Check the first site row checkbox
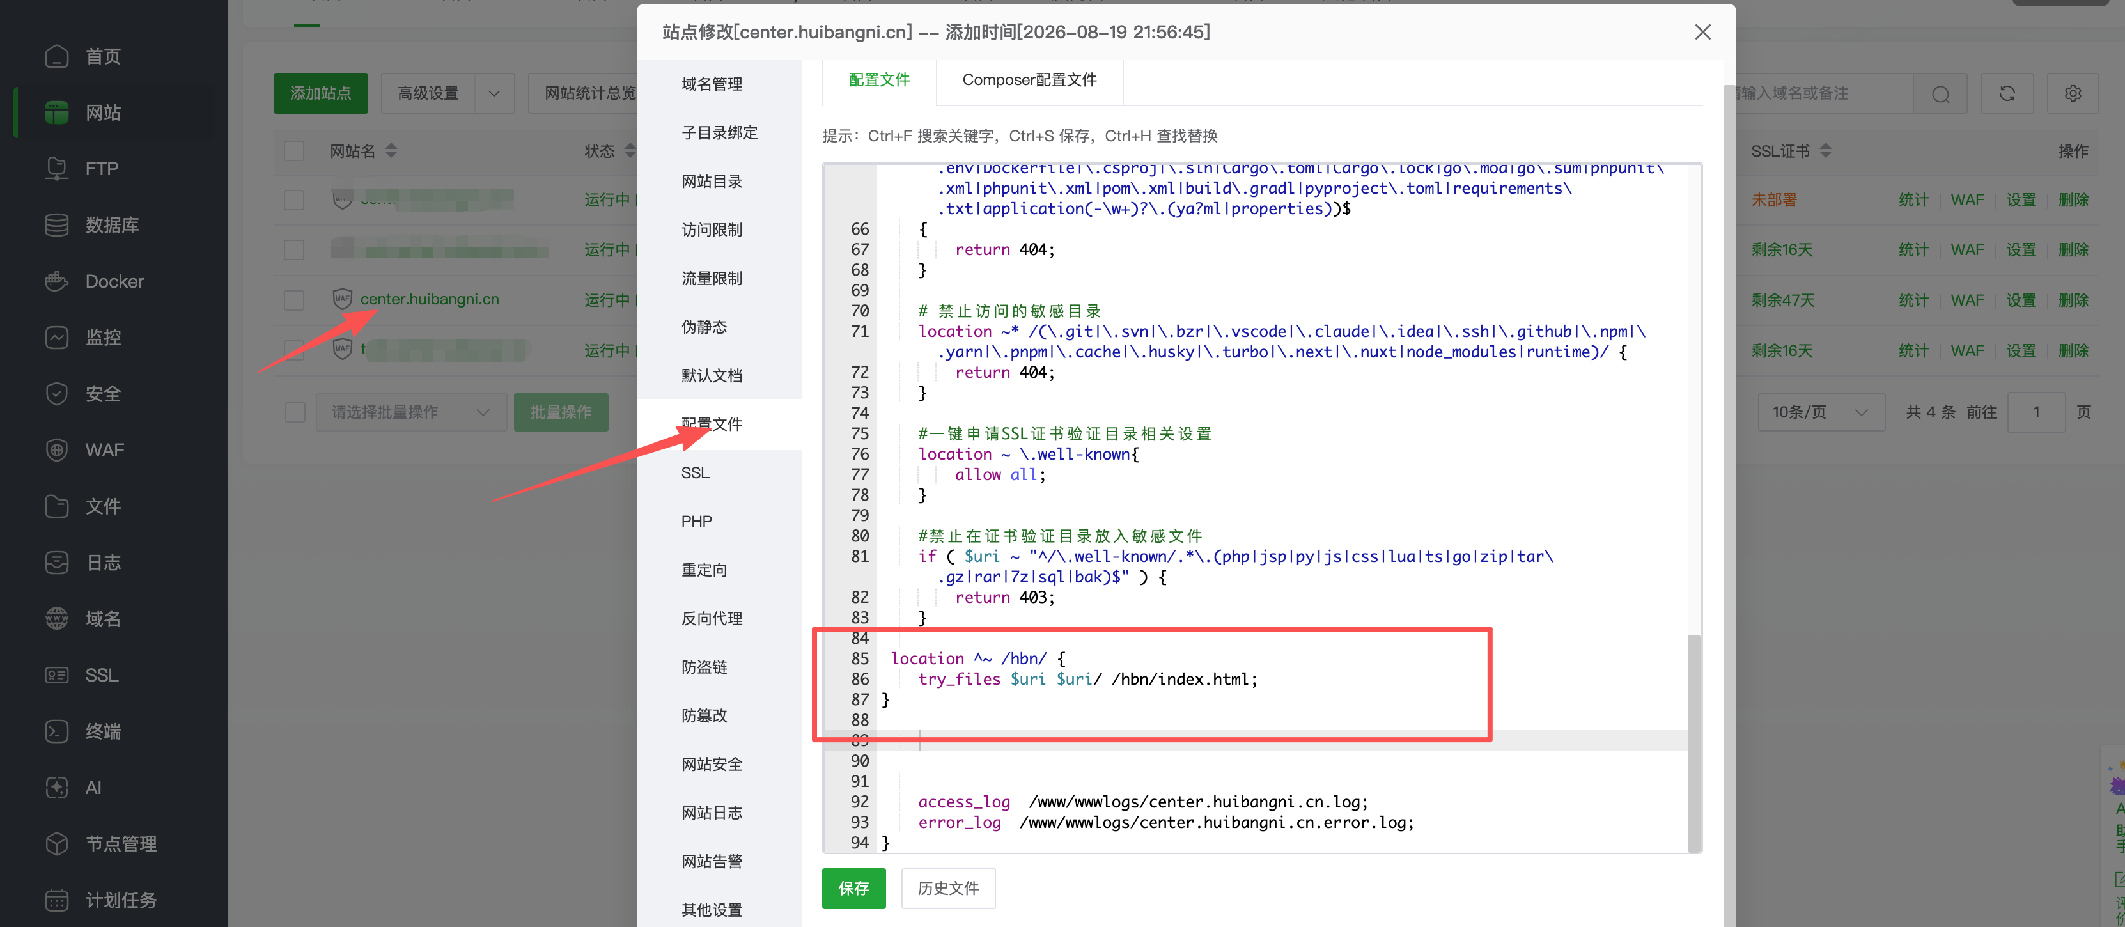The height and width of the screenshot is (927, 2125). coord(295,200)
